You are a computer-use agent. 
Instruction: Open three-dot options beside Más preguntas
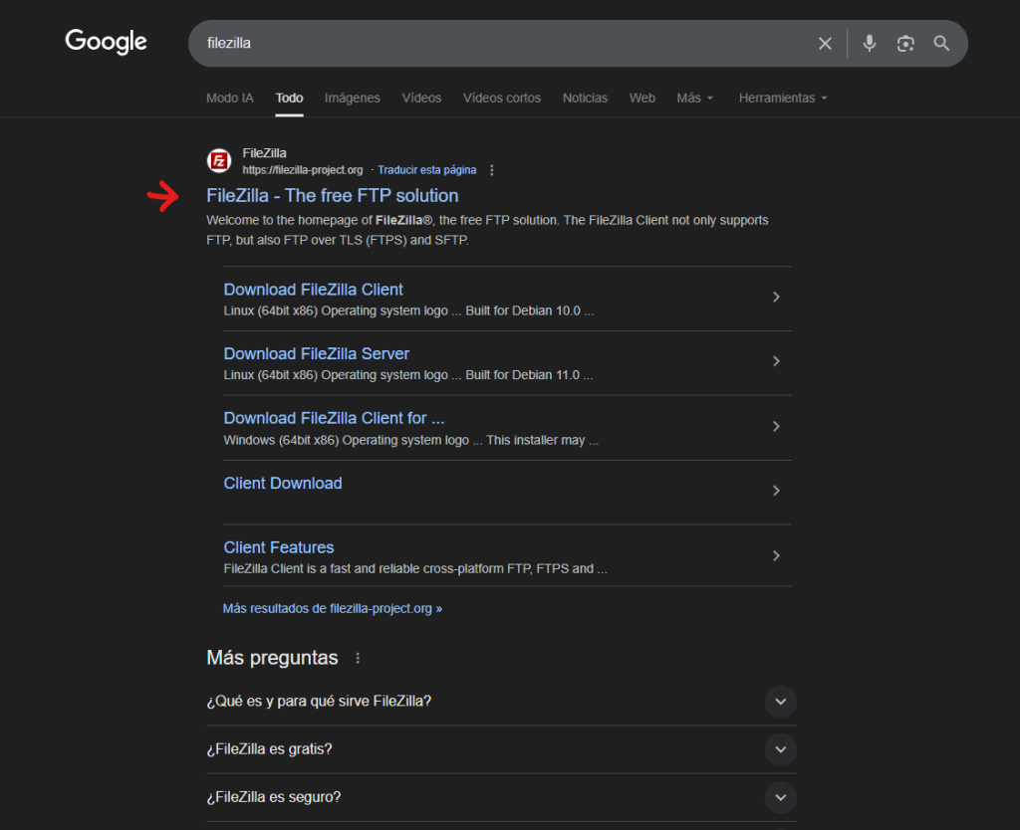359,659
